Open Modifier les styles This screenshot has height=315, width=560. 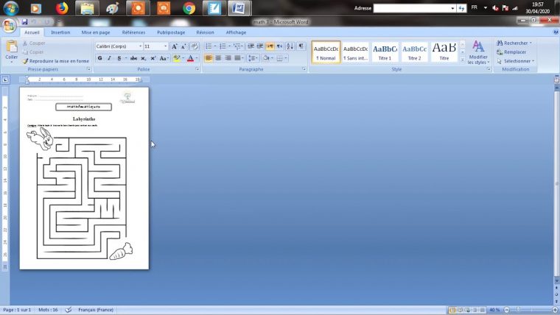click(477, 52)
